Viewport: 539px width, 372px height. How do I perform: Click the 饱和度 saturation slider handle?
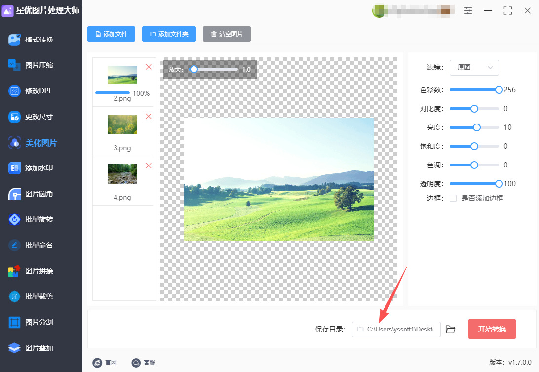(x=474, y=146)
